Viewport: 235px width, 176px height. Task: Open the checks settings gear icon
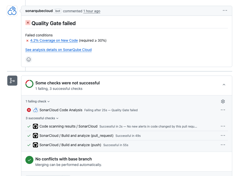coord(223,101)
